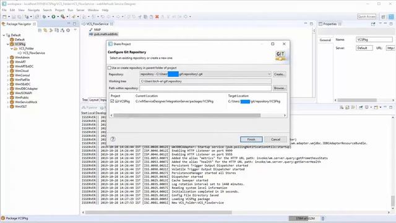Open the File menu
The height and width of the screenshot is (223, 396).
click(4, 10)
